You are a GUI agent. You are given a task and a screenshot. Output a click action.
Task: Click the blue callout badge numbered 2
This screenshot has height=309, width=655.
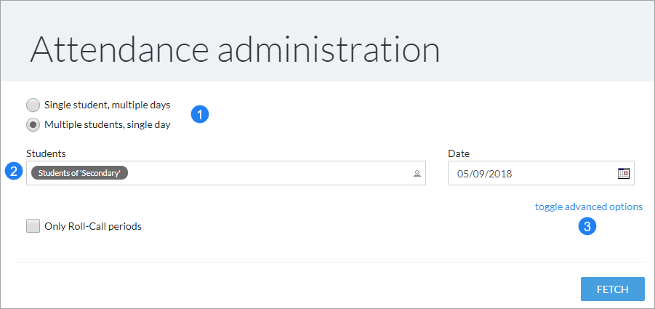14,172
